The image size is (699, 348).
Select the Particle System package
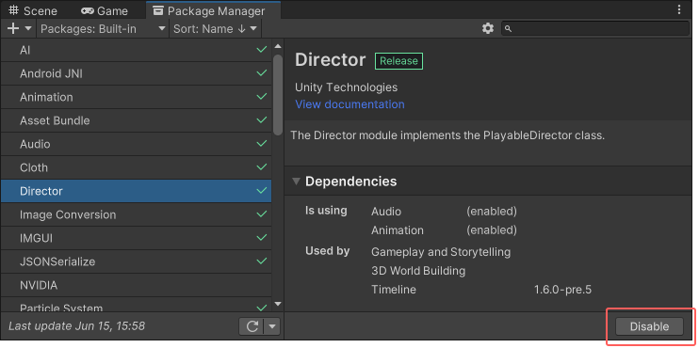point(136,306)
